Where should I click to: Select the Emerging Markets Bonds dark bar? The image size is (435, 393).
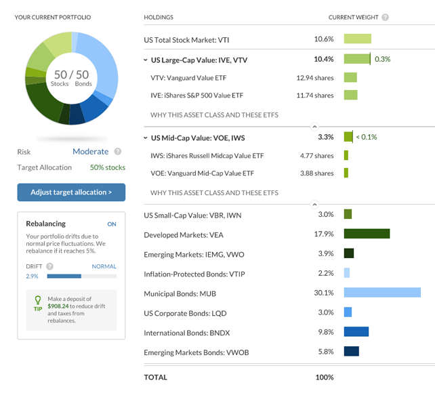pos(352,351)
